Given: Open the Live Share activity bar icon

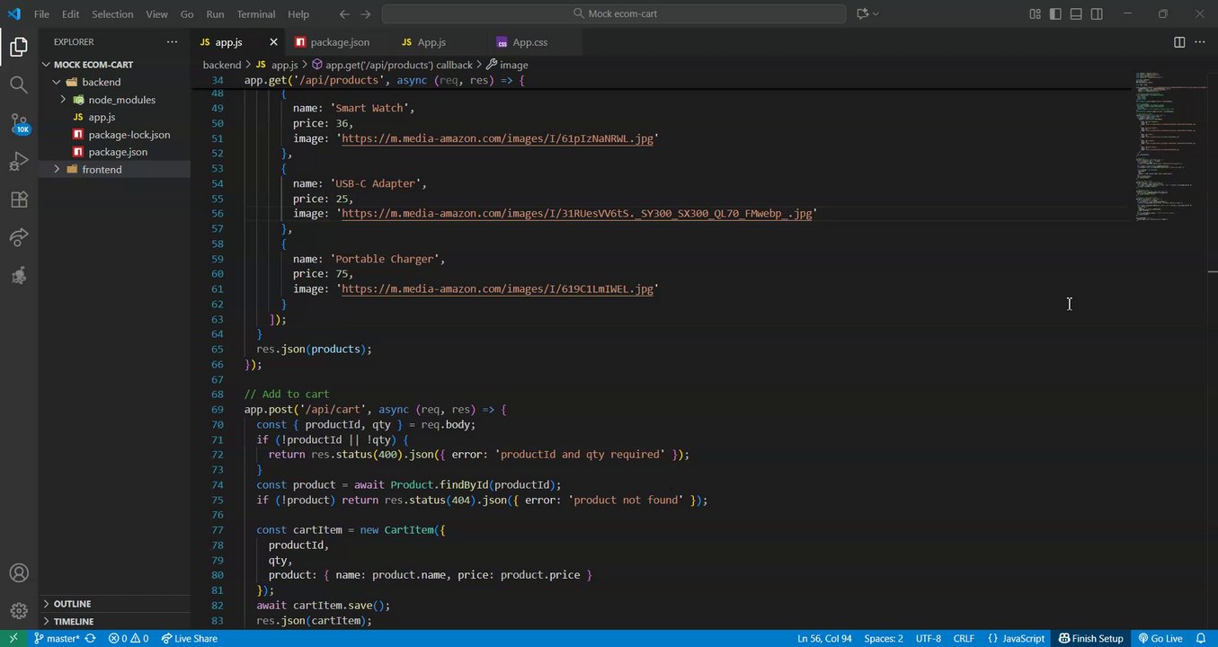Looking at the screenshot, I should pos(19,237).
